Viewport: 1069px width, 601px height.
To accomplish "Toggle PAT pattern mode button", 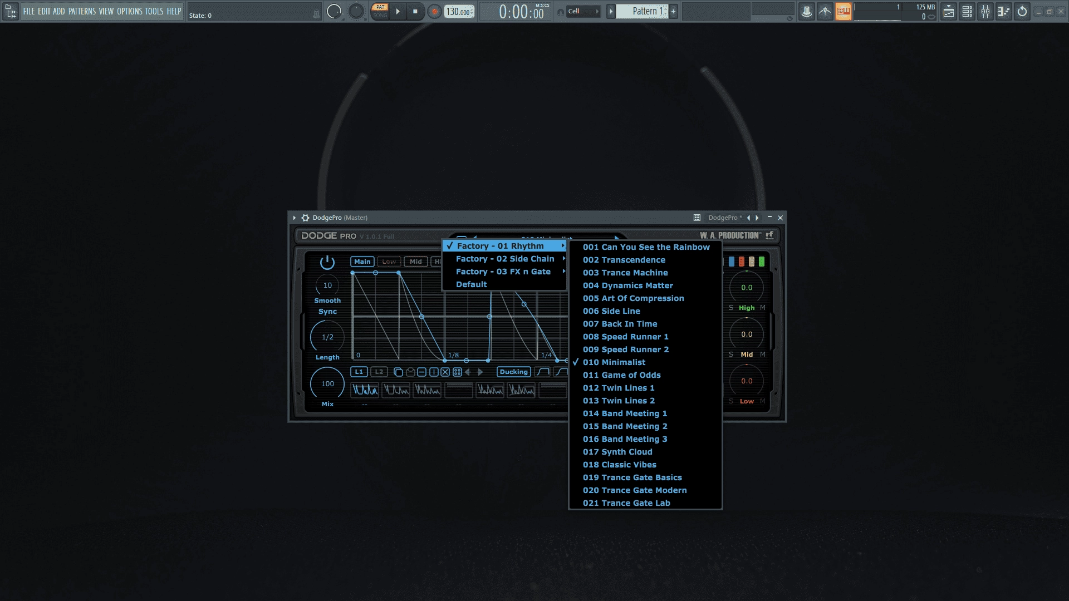I will pos(380,7).
